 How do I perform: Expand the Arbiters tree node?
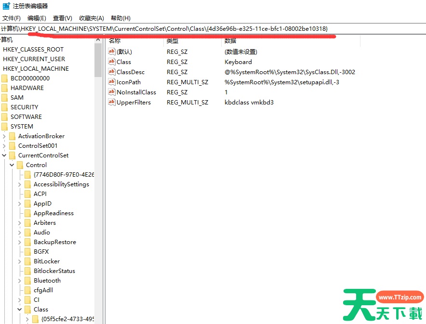tap(20, 223)
